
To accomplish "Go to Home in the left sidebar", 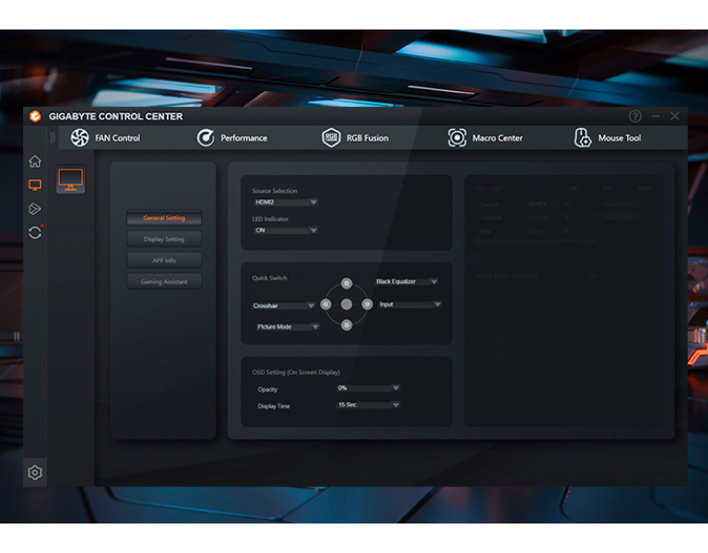I will click(35, 161).
